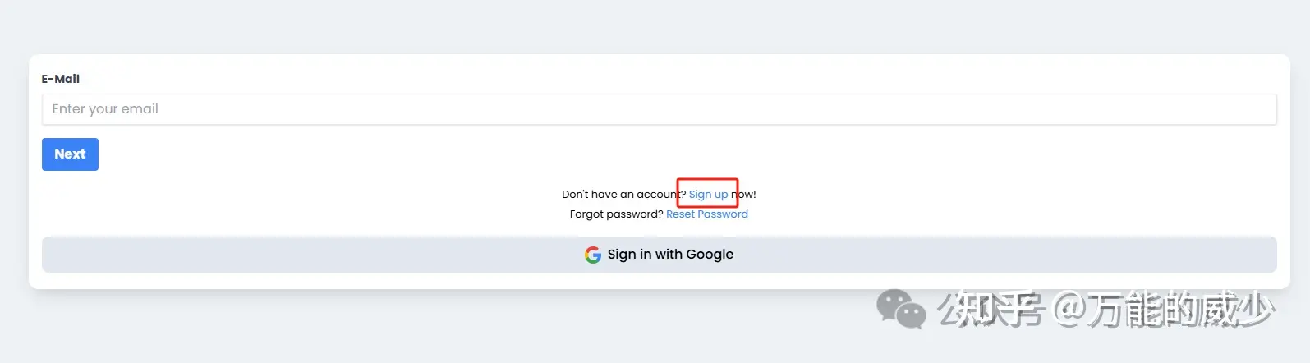1310x363 pixels.
Task: Click the "Sign in with Google" label text
Action: pyautogui.click(x=670, y=255)
